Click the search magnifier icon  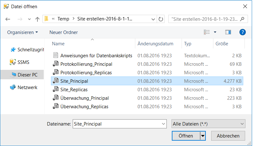pyautogui.click(x=242, y=19)
